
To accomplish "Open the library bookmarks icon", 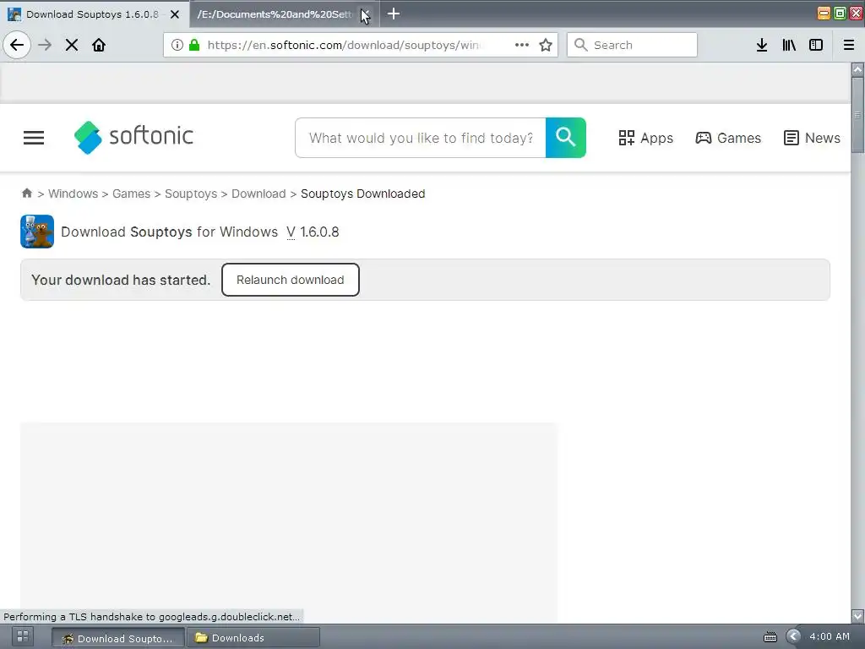I will tap(789, 45).
